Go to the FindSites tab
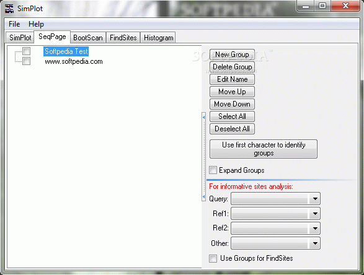Image resolution: width=364 pixels, height=275 pixels. pyautogui.click(x=123, y=38)
